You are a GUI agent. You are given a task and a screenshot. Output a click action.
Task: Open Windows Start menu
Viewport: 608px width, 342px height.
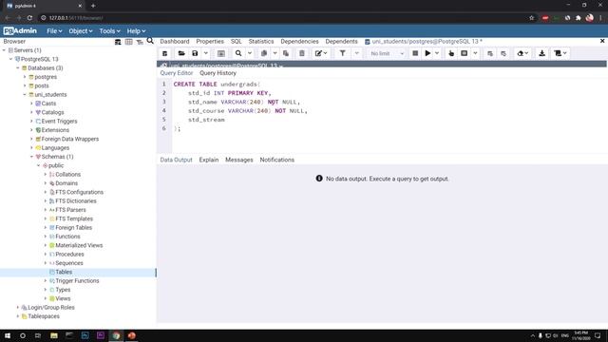8,335
